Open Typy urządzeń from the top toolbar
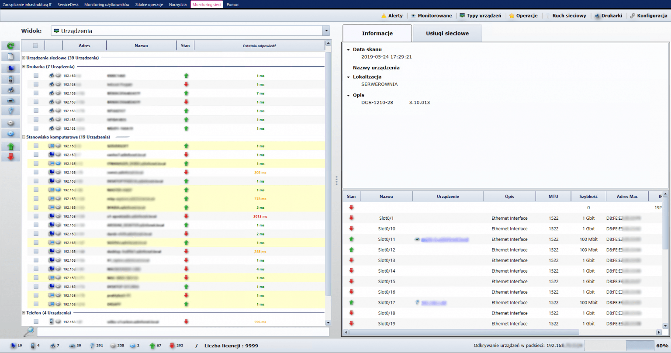 [481, 15]
